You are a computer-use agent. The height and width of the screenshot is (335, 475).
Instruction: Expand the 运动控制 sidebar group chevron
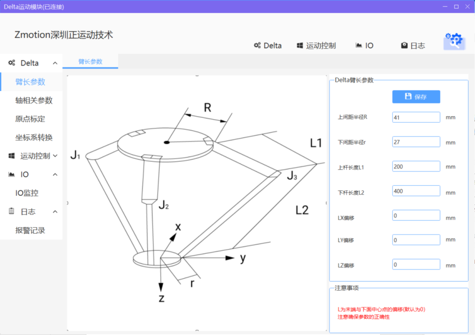tap(55, 156)
